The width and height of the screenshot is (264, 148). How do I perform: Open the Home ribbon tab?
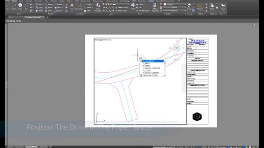(14, 1)
